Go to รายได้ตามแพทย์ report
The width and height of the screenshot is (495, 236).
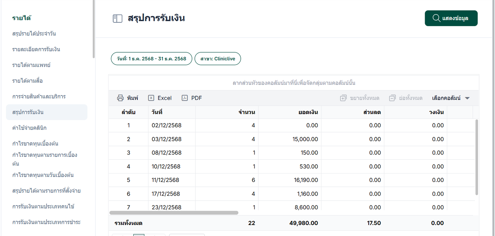pos(32,65)
